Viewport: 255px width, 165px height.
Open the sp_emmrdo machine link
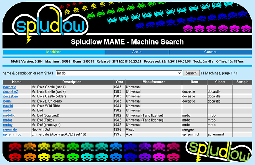point(12,134)
